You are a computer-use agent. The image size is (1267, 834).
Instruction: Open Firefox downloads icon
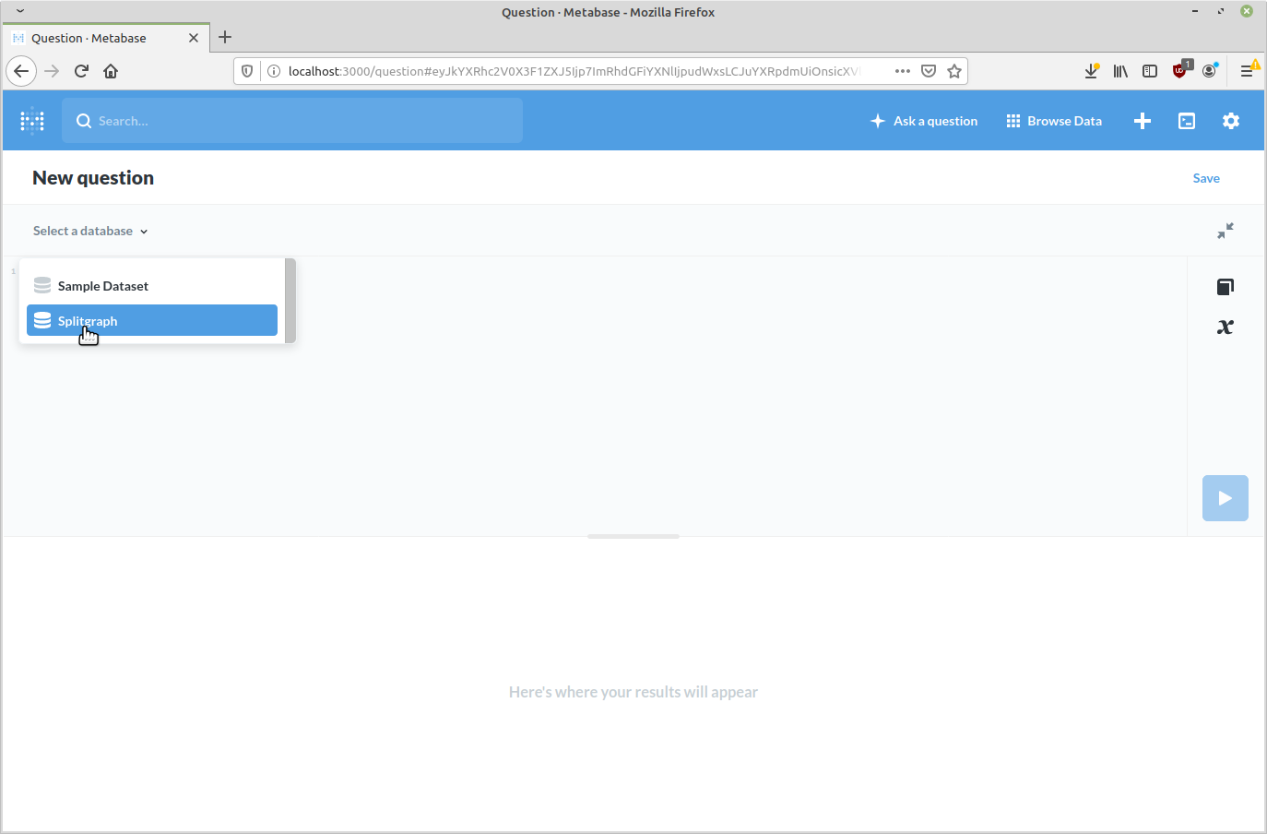pyautogui.click(x=1091, y=71)
